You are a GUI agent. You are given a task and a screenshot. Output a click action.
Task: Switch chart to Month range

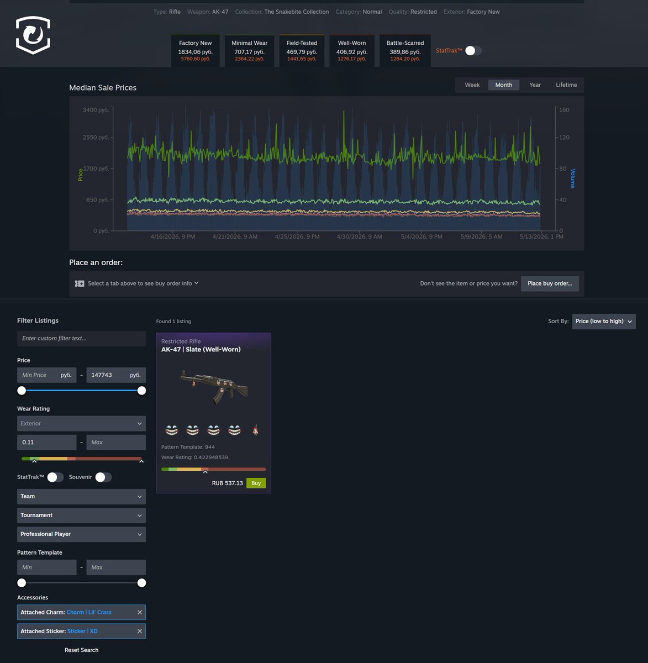pos(504,85)
